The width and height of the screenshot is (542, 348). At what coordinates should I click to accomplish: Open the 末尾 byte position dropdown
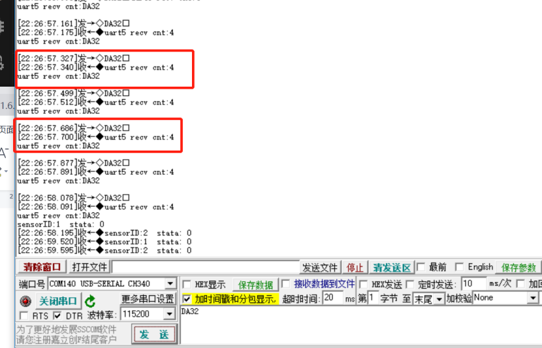tap(439, 299)
